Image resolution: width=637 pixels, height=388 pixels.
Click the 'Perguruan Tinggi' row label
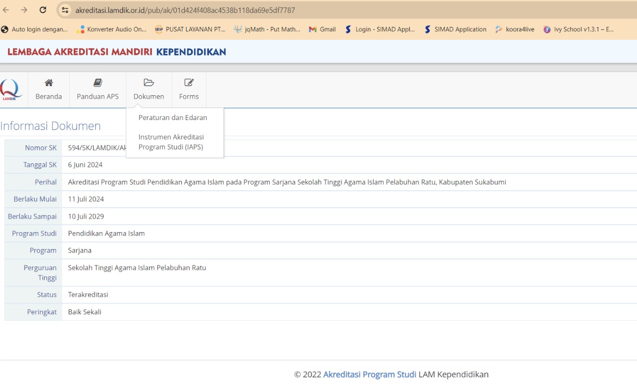40,273
